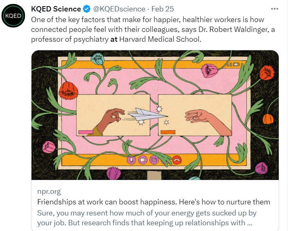Screen dimensions: 291x231
Task: Click the @KQEDscience handle
Action: [119, 9]
